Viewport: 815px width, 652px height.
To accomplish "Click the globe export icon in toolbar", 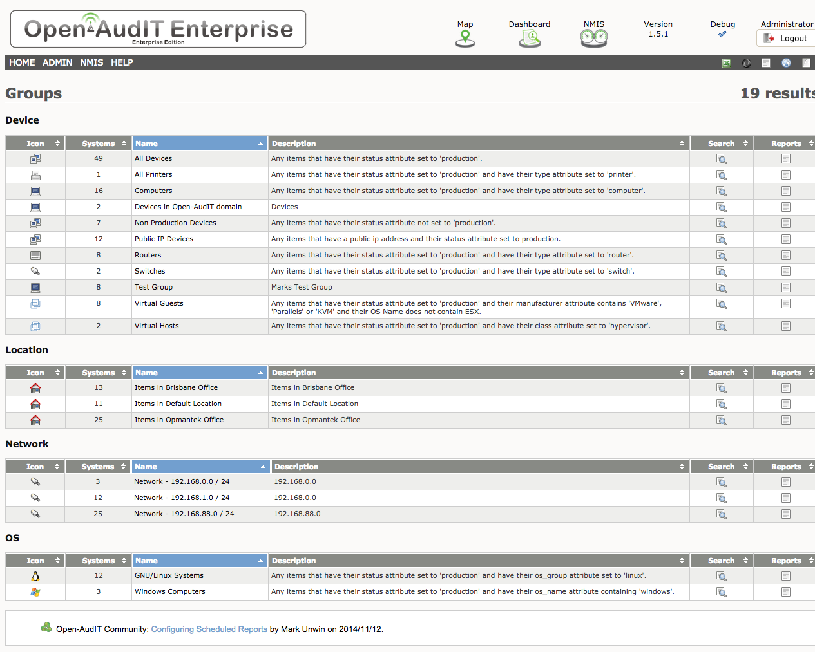I will coord(786,63).
